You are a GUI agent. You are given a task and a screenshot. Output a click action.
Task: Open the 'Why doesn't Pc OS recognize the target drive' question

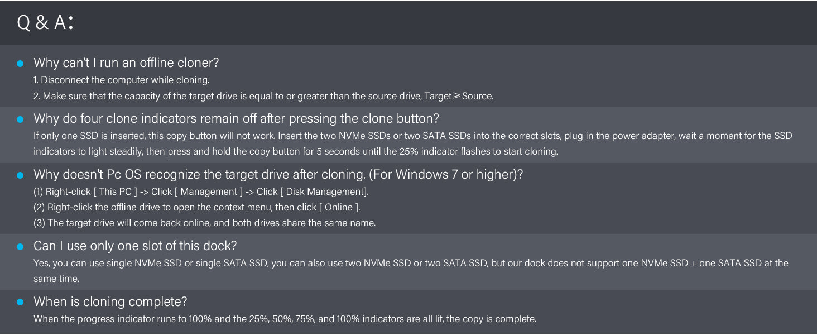coord(278,174)
